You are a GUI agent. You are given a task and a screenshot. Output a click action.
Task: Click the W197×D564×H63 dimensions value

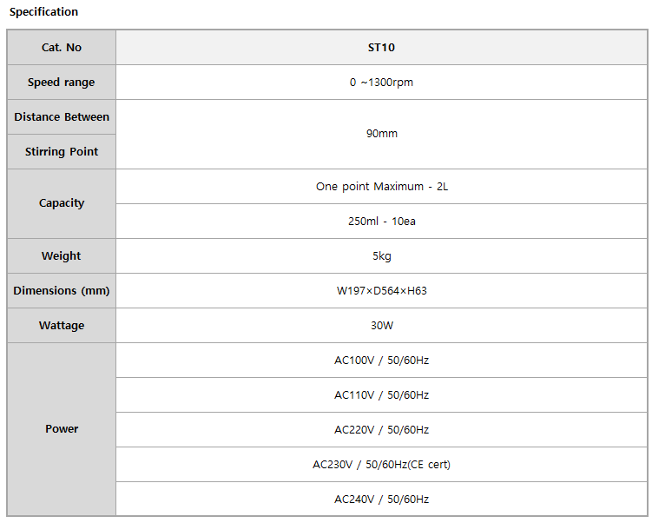pyautogui.click(x=381, y=291)
